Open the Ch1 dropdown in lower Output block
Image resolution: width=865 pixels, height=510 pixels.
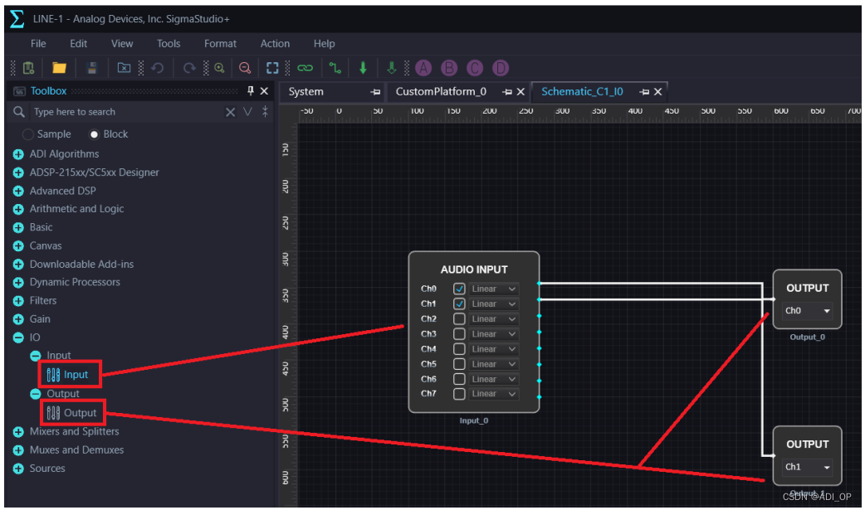click(x=808, y=467)
